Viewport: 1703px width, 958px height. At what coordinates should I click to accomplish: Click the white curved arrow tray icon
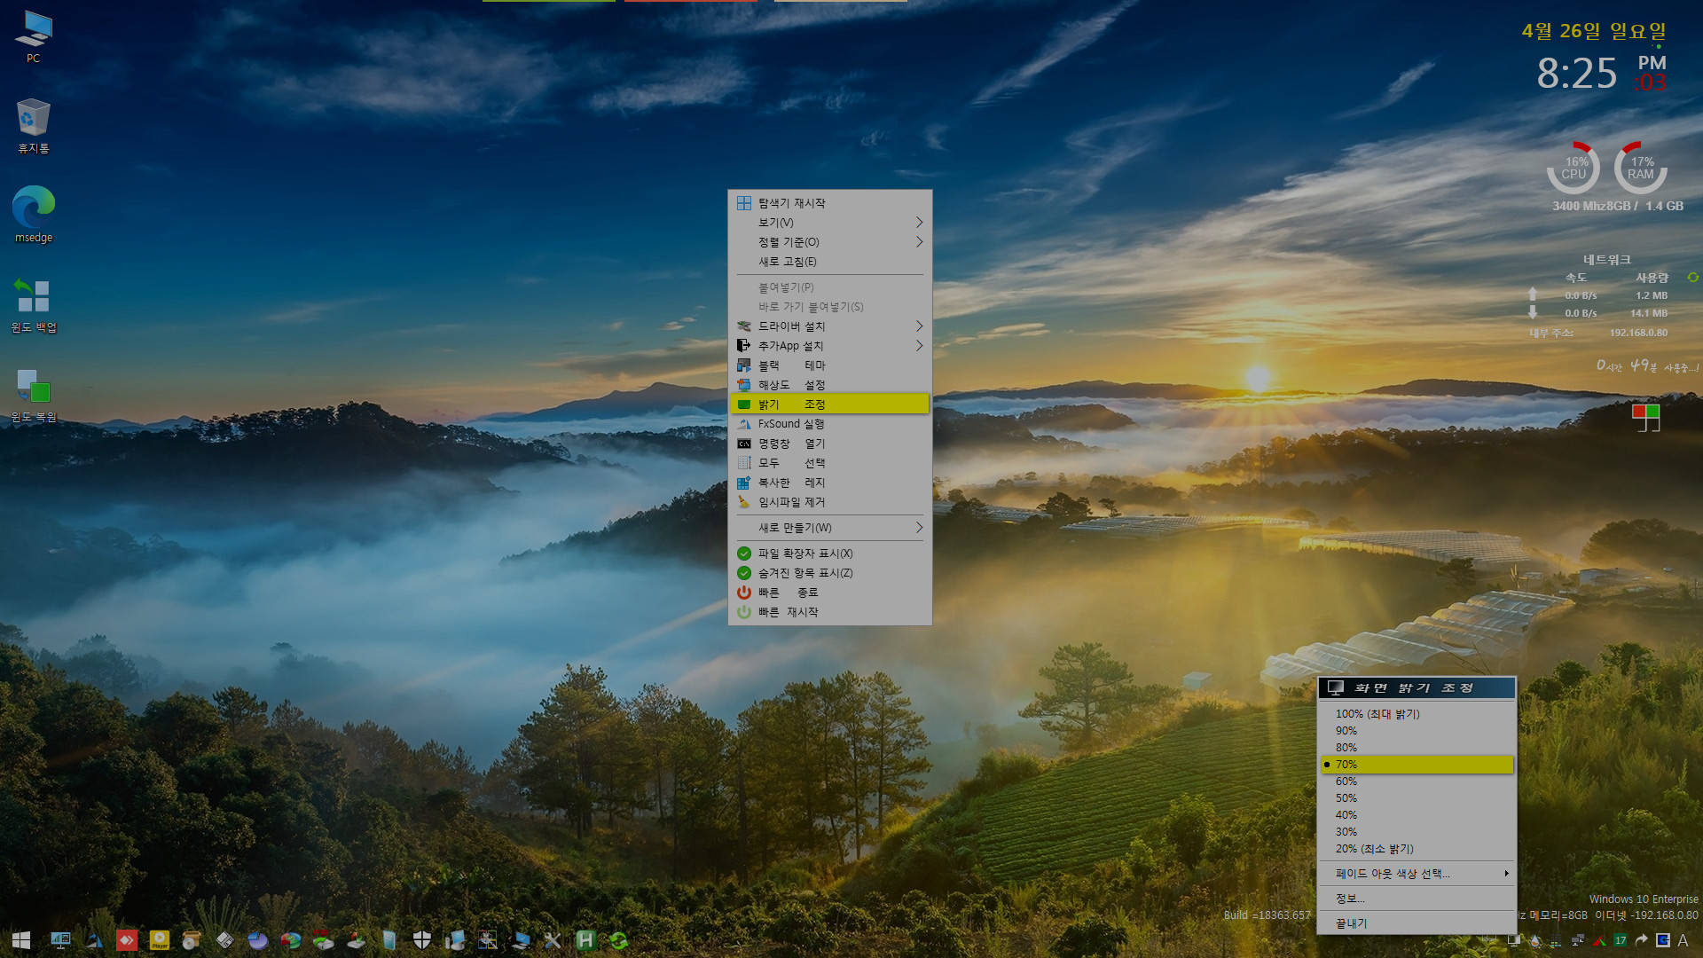point(1641,940)
